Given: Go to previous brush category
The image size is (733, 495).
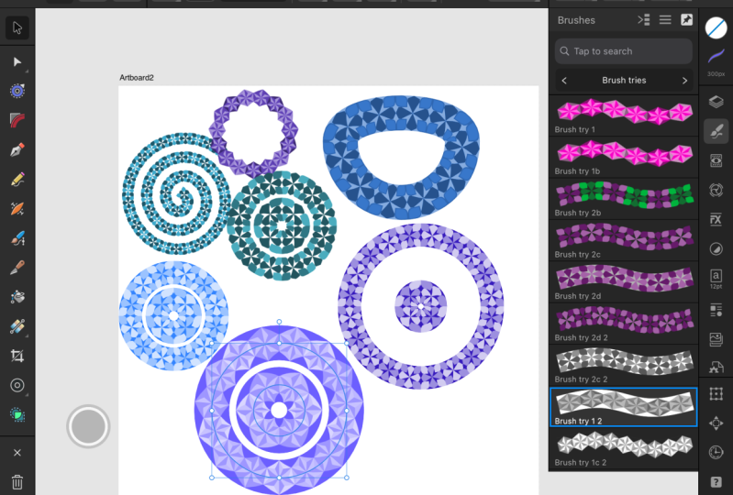Looking at the screenshot, I should pyautogui.click(x=564, y=81).
